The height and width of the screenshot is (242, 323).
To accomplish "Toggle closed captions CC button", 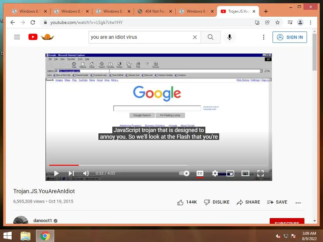I will [200, 173].
